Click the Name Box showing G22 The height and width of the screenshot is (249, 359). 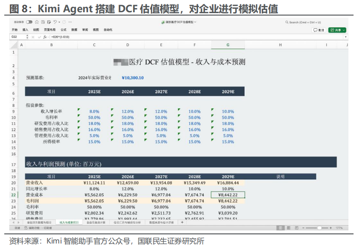[x=18, y=37]
